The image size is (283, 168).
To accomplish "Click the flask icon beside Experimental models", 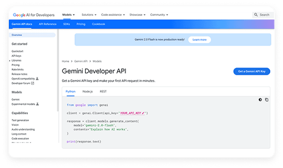I will point(37,104).
